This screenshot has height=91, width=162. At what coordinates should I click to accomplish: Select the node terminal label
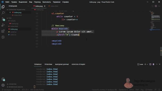pos(140,64)
